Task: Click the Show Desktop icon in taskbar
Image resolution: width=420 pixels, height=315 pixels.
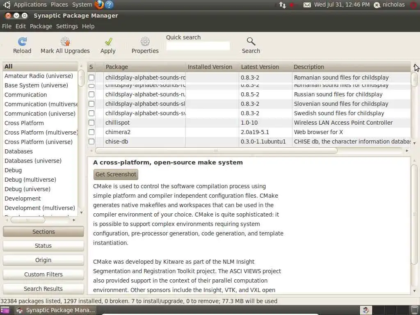Action: [5, 310]
